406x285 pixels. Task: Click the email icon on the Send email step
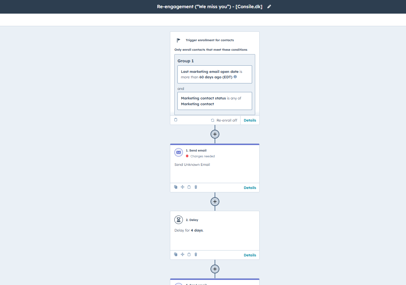pos(178,152)
